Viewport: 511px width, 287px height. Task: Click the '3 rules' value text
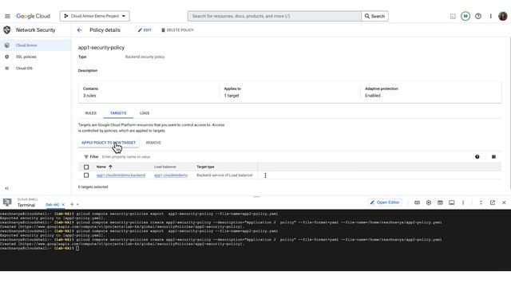89,96
